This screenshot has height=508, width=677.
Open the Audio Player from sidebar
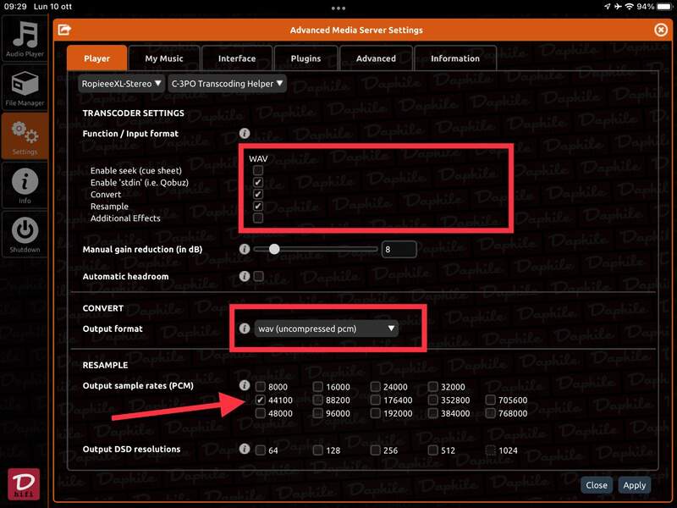pos(25,39)
